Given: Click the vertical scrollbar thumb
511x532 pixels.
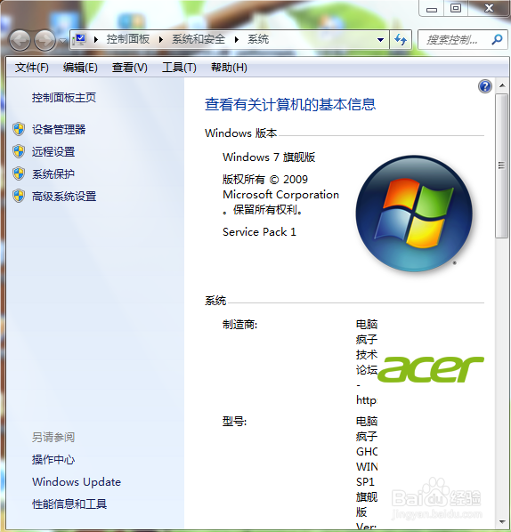Looking at the screenshot, I should click(x=501, y=165).
